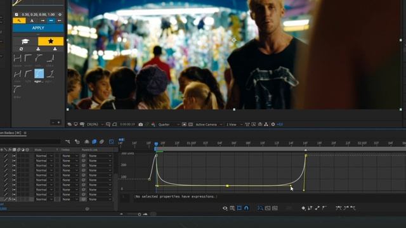Click fit selection to view icon

point(268,208)
